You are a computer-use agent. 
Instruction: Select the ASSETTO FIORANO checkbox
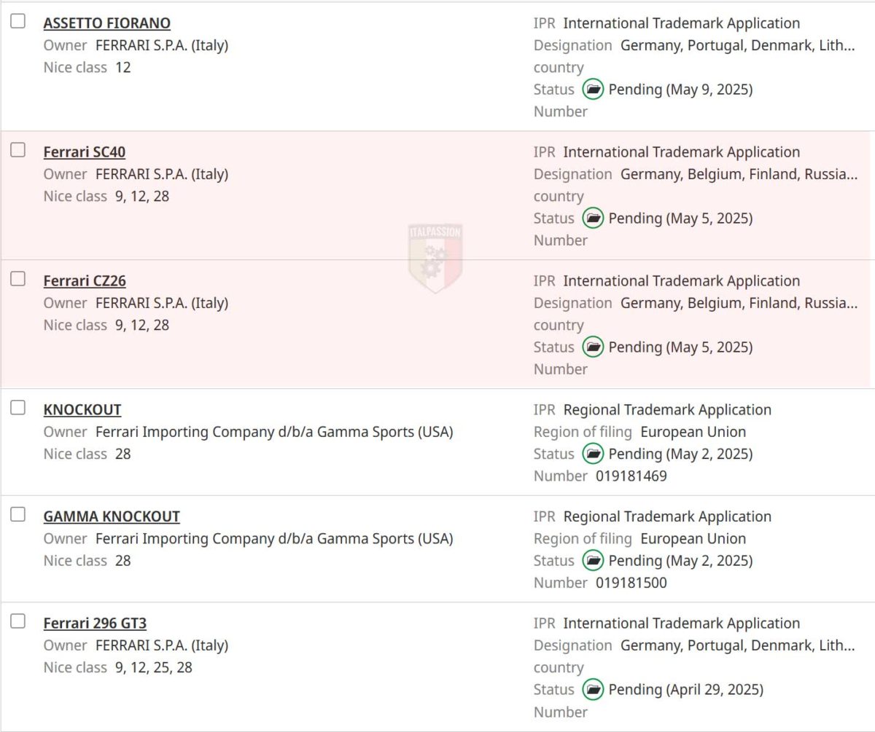pos(17,22)
